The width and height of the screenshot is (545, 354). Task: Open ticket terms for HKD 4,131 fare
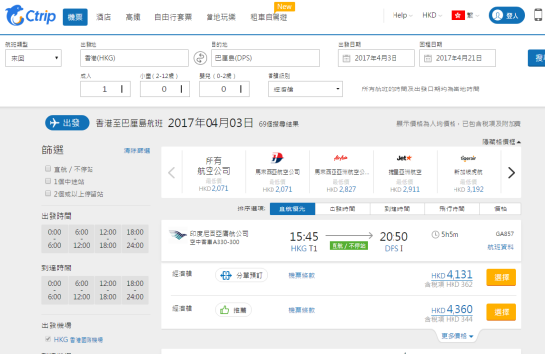pos(302,276)
